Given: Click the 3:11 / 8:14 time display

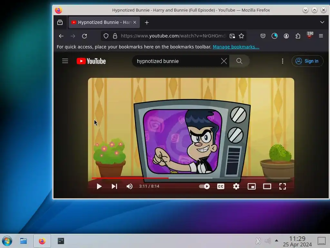Looking at the screenshot, I should [149, 186].
